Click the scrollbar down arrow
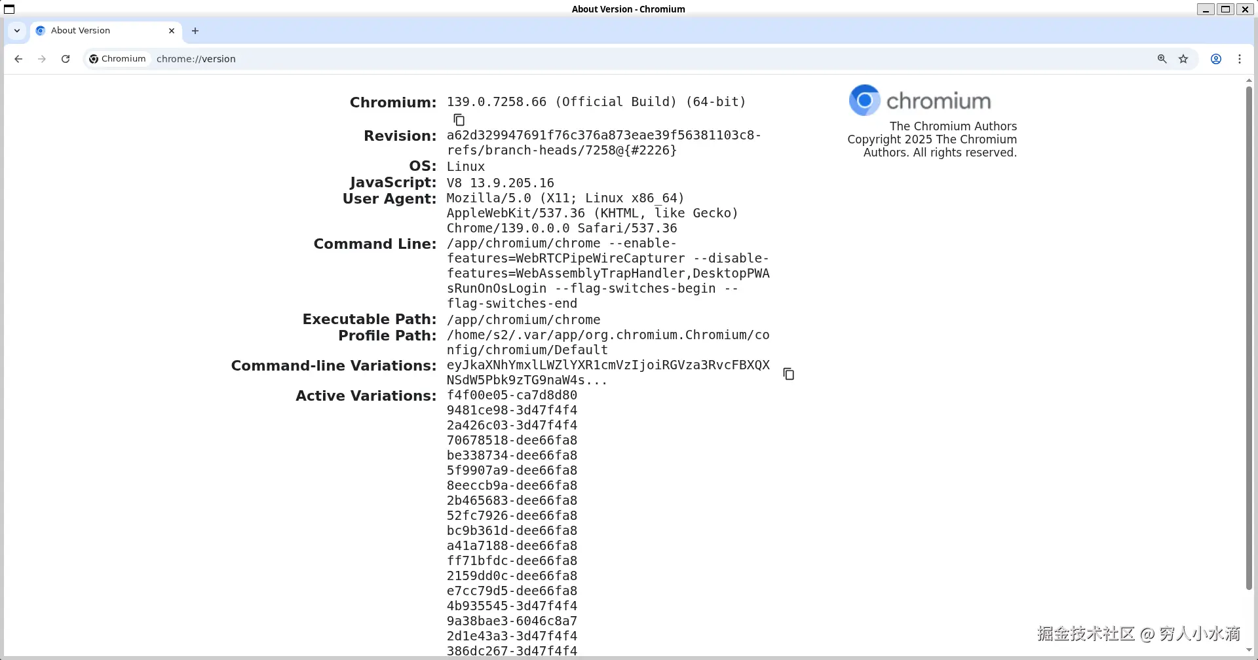This screenshot has height=660, width=1258. (1249, 650)
